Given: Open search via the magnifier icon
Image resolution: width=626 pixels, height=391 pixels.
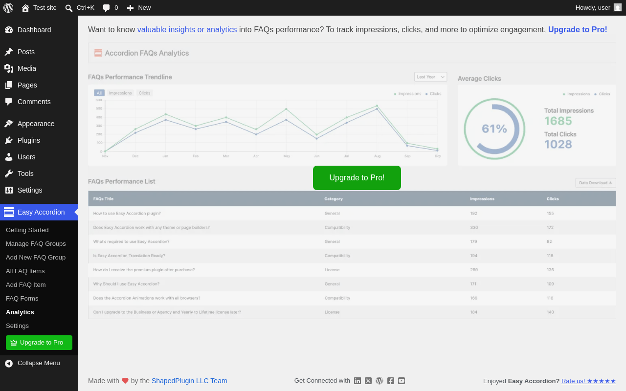Looking at the screenshot, I should (x=69, y=8).
